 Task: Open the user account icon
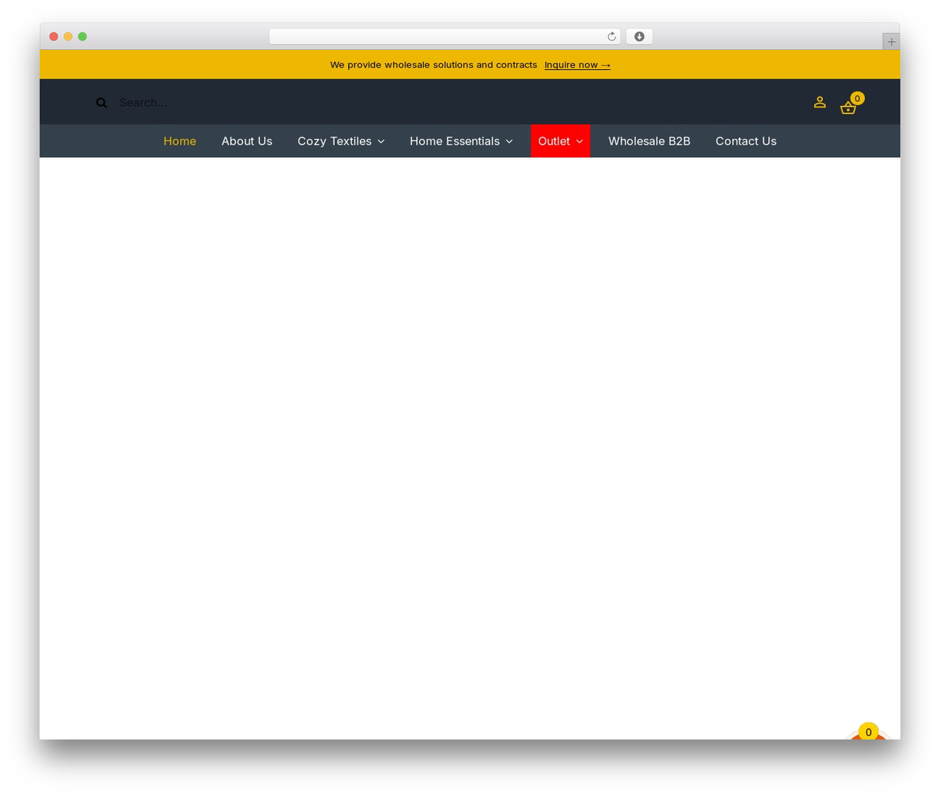820,102
